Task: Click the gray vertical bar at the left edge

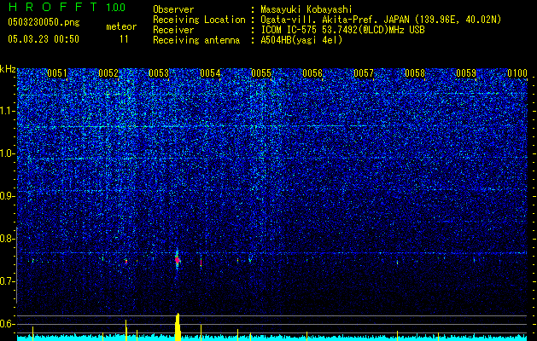Action: [x=17, y=265]
